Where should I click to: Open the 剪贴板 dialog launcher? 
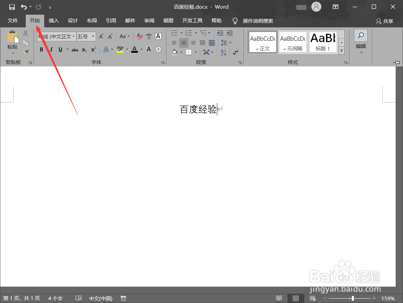(x=30, y=62)
